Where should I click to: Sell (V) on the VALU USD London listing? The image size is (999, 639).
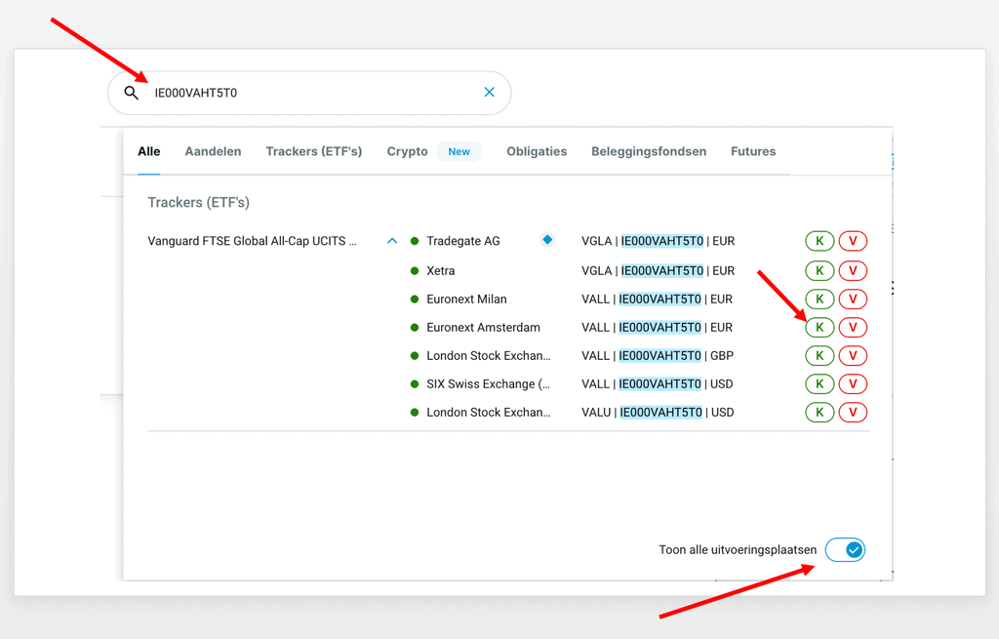tap(853, 413)
